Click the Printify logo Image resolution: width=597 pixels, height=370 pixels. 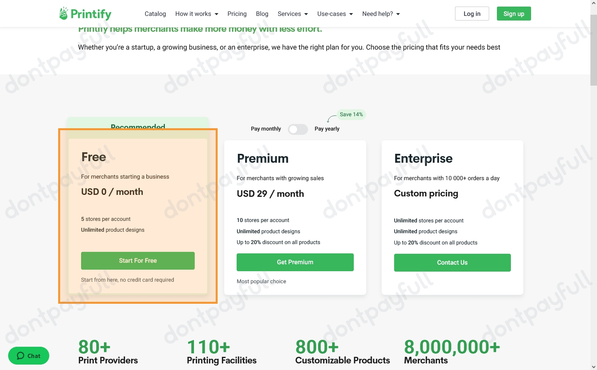[x=85, y=14]
